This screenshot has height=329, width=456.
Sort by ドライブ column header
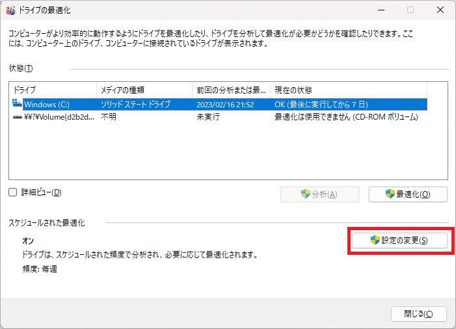[x=53, y=90]
